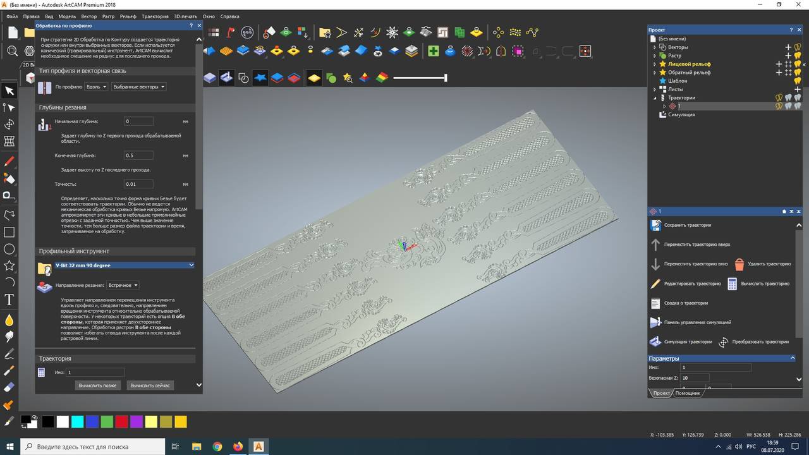
Task: Toggle visibility bulb for Векторы
Action: point(798,47)
